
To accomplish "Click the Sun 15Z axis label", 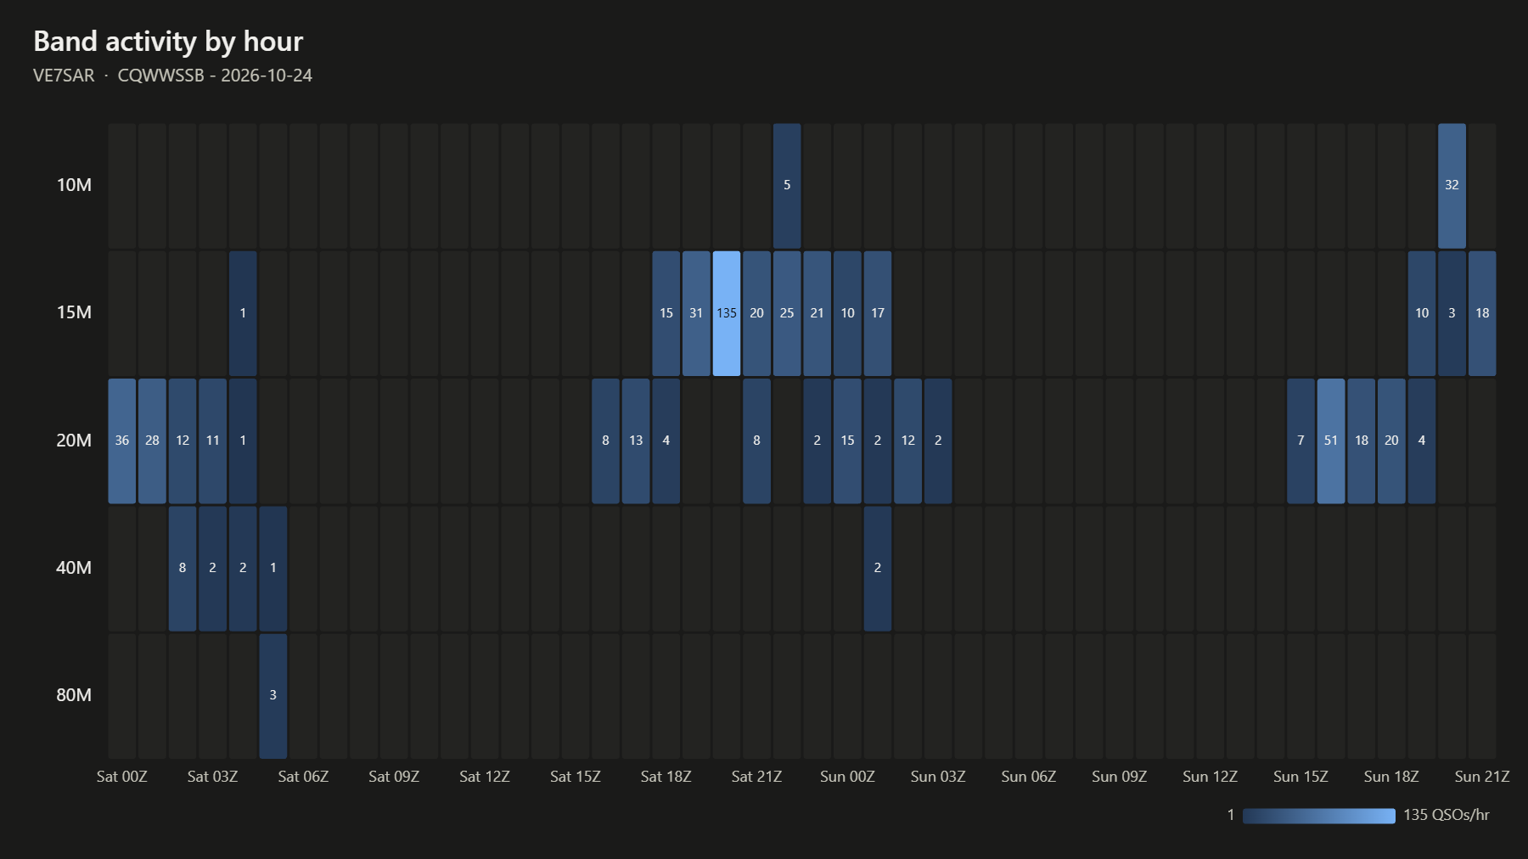I will 1300,777.
